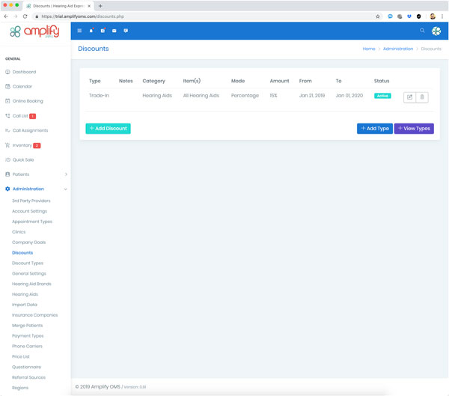Open the browser three-dot menu

tap(442, 16)
